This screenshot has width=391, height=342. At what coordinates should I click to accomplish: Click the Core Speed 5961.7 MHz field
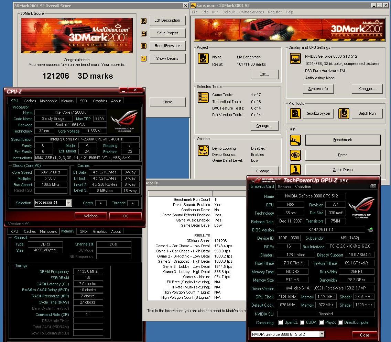51,172
